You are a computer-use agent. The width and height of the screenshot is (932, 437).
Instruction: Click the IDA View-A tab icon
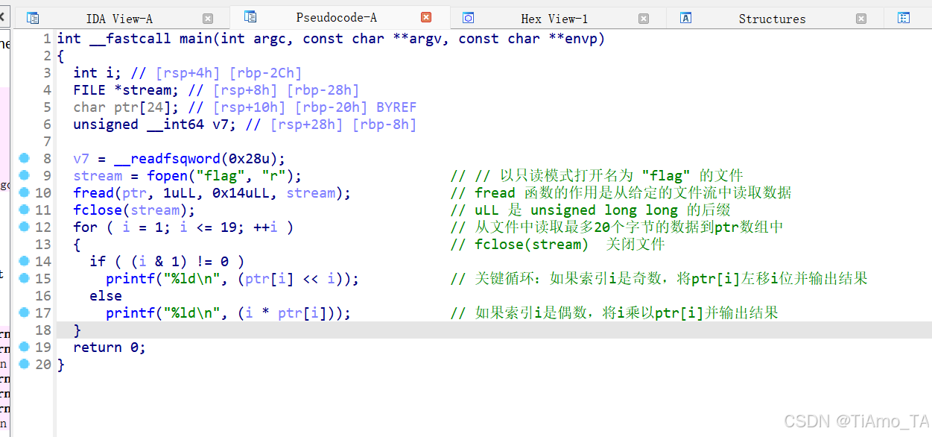[31, 18]
